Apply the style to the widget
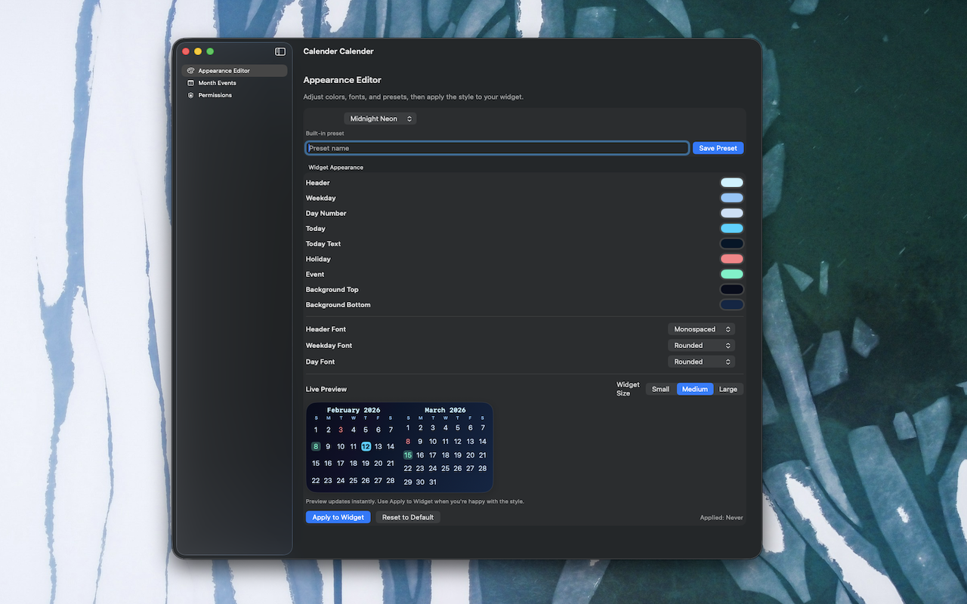Screen dimensions: 967x604 pyautogui.click(x=338, y=516)
